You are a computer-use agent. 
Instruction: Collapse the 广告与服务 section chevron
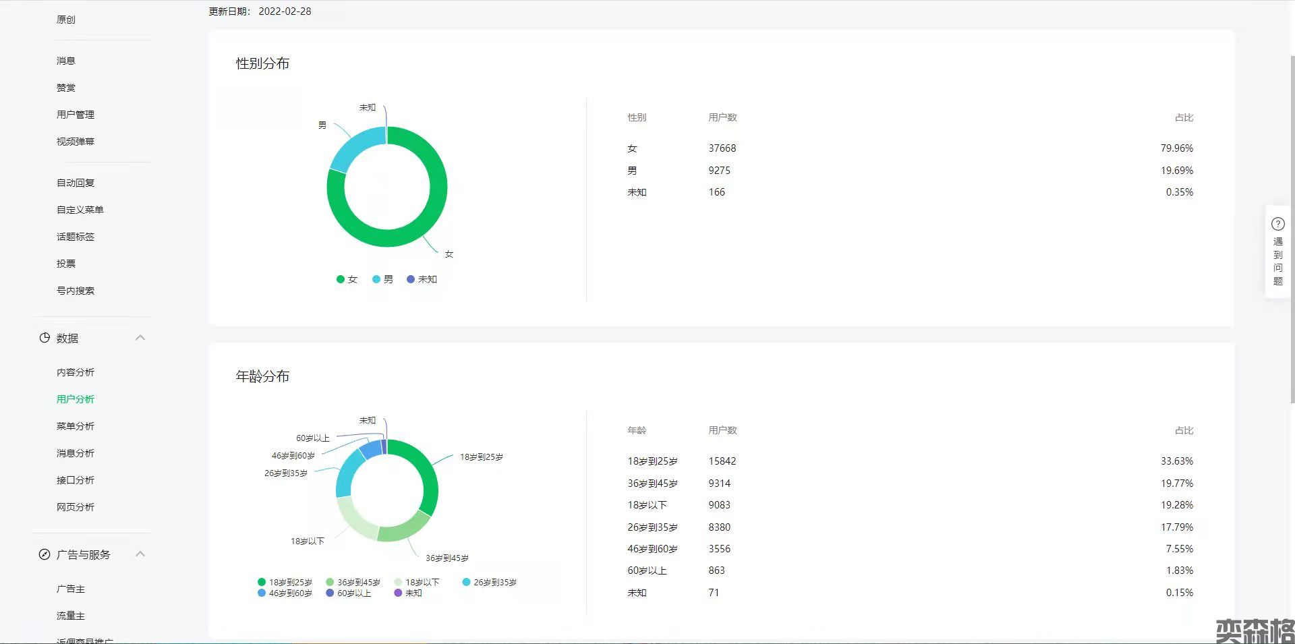point(140,554)
